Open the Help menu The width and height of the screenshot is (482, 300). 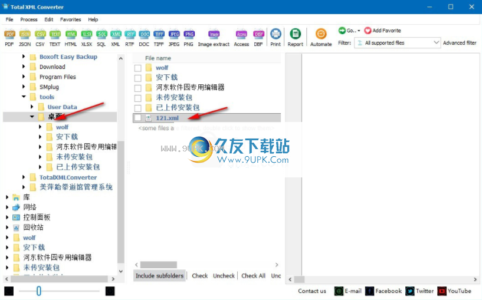tap(93, 19)
